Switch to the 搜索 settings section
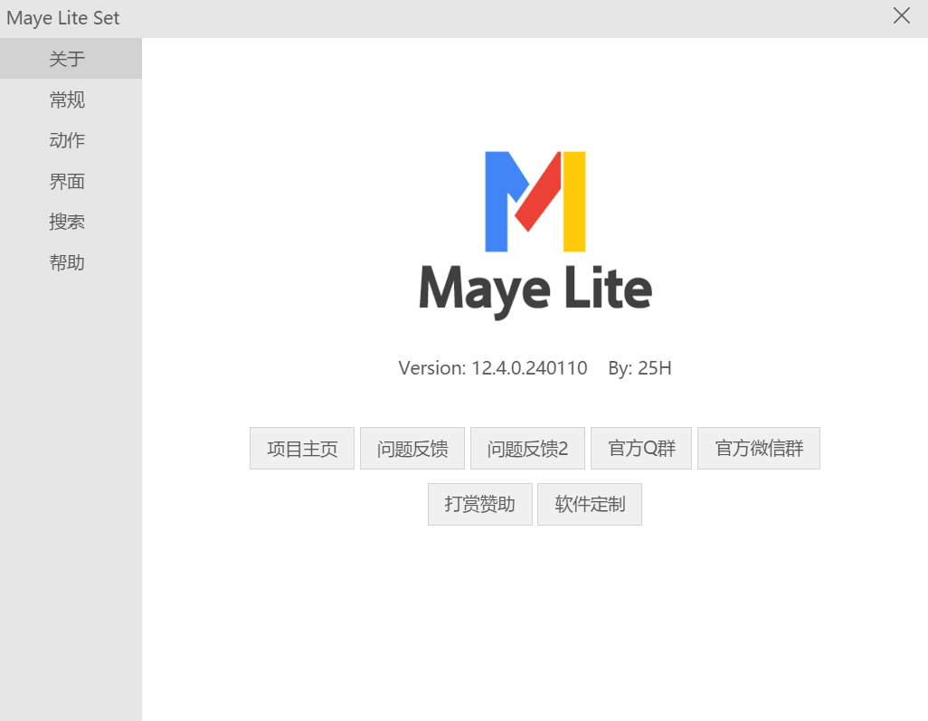Screen dimensions: 928x721 coord(66,222)
